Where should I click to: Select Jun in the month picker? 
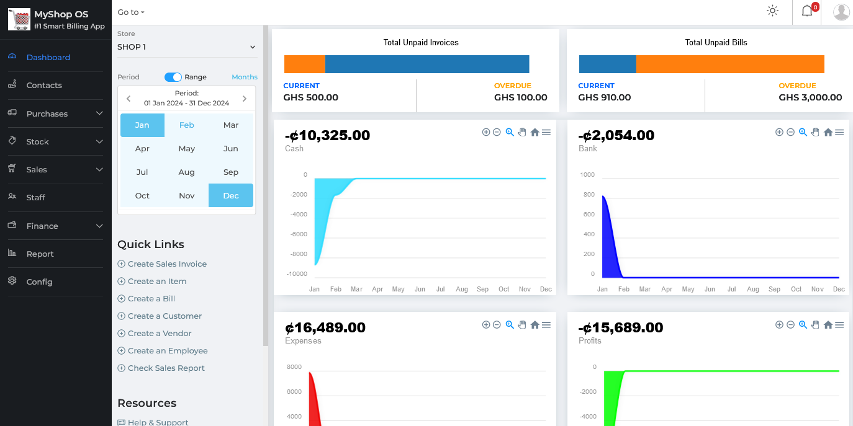click(231, 149)
